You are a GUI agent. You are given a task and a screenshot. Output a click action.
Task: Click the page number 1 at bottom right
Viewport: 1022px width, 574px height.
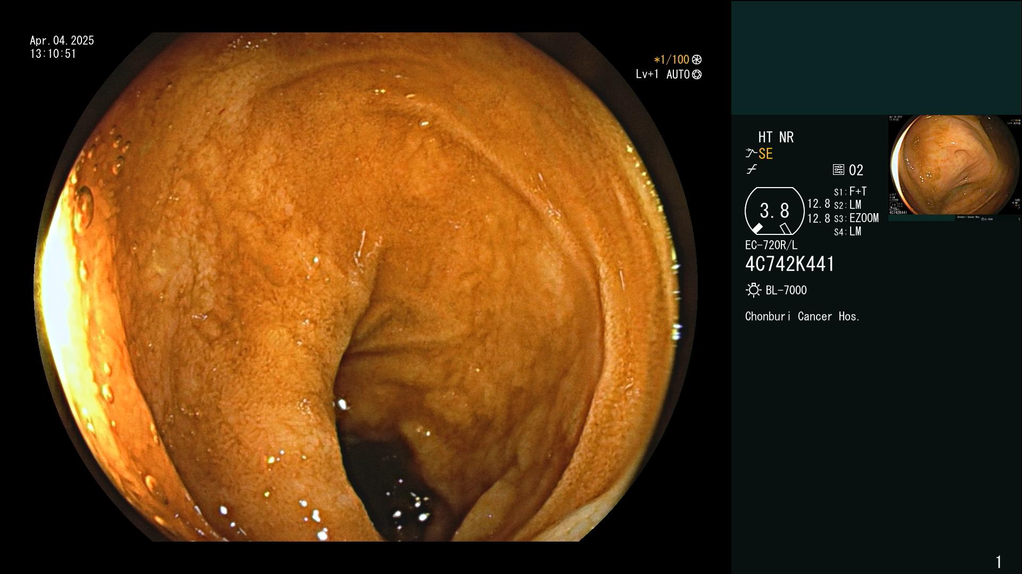coord(999,562)
